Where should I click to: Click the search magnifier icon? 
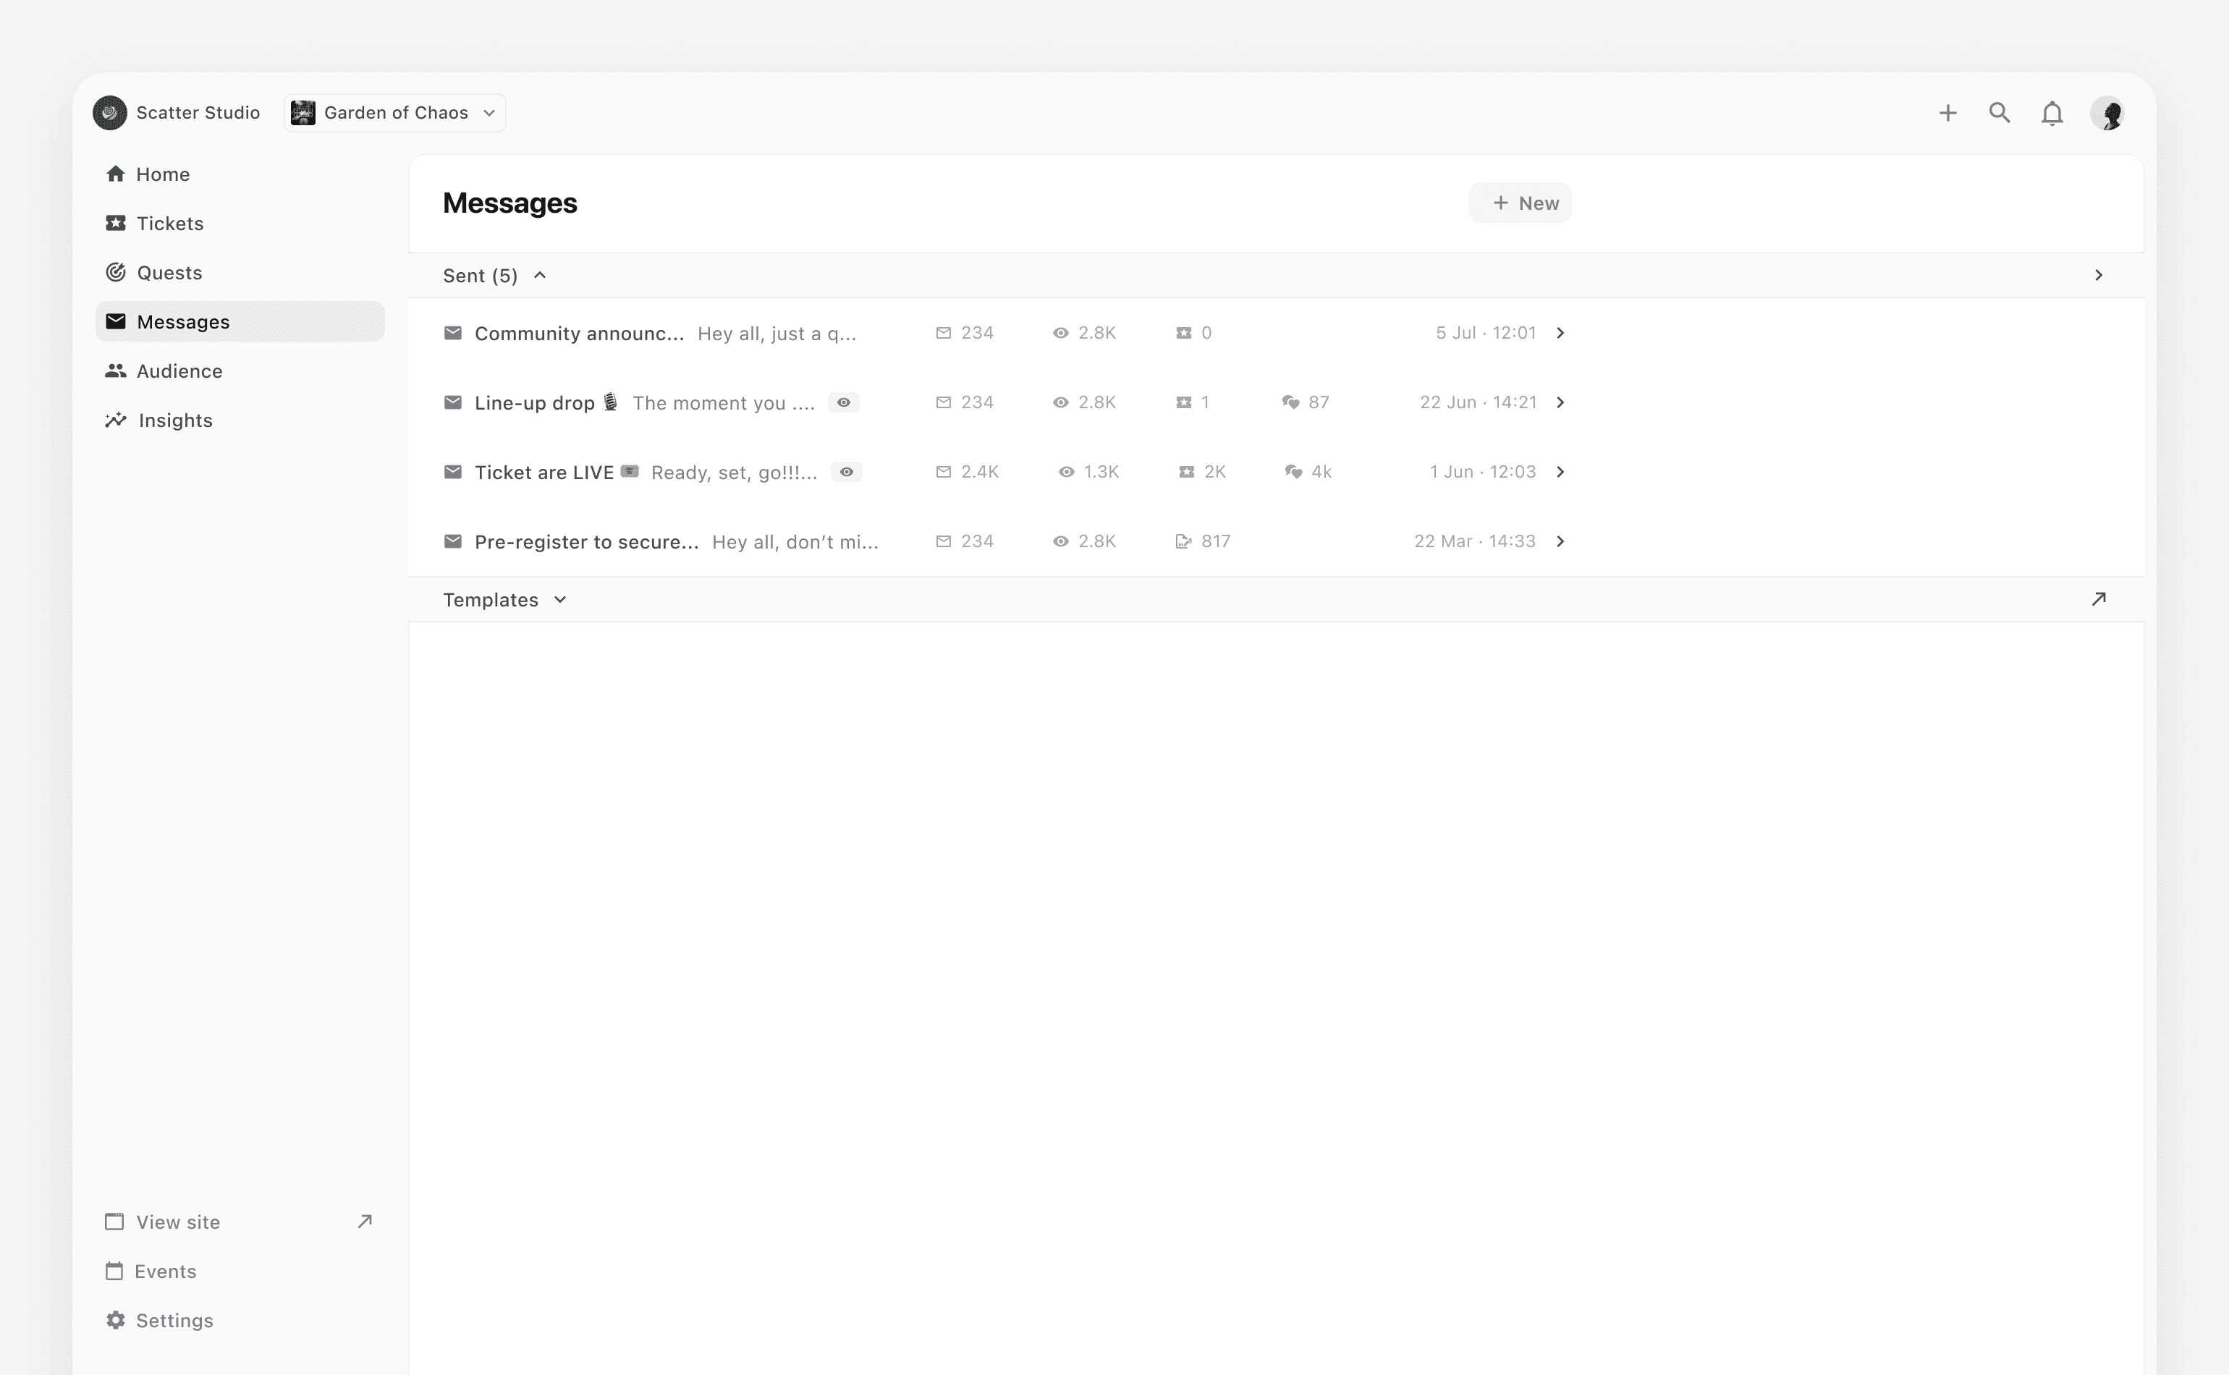(x=1999, y=113)
